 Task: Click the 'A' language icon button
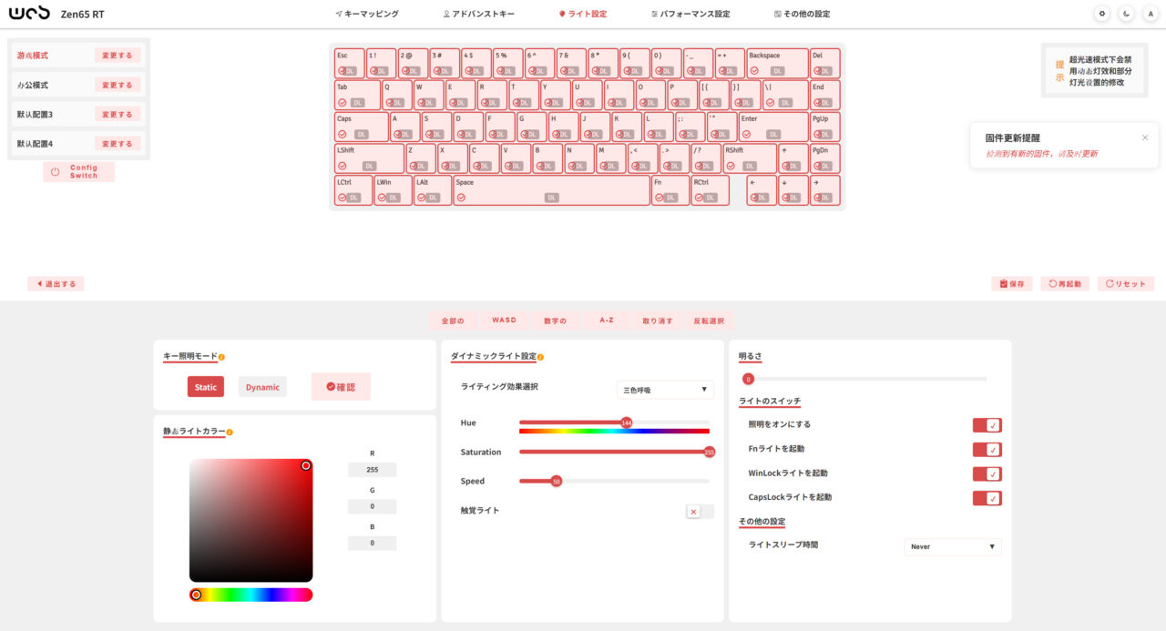click(1151, 14)
